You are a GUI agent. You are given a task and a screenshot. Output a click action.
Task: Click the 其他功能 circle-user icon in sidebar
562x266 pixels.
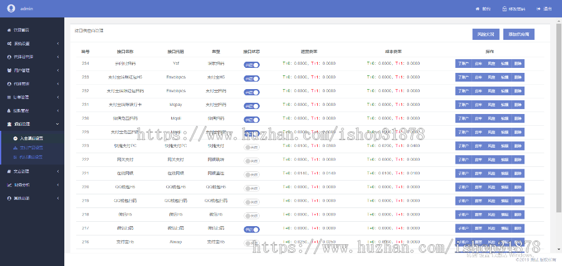9,198
